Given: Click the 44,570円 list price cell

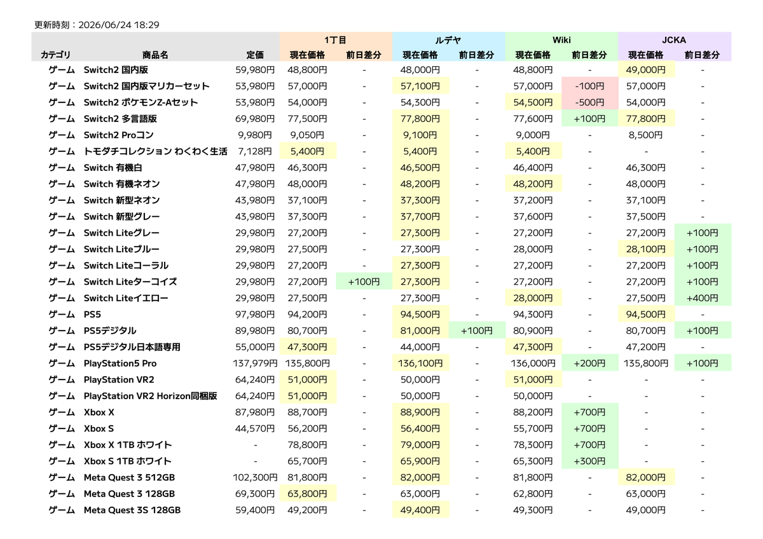Looking at the screenshot, I should [255, 428].
